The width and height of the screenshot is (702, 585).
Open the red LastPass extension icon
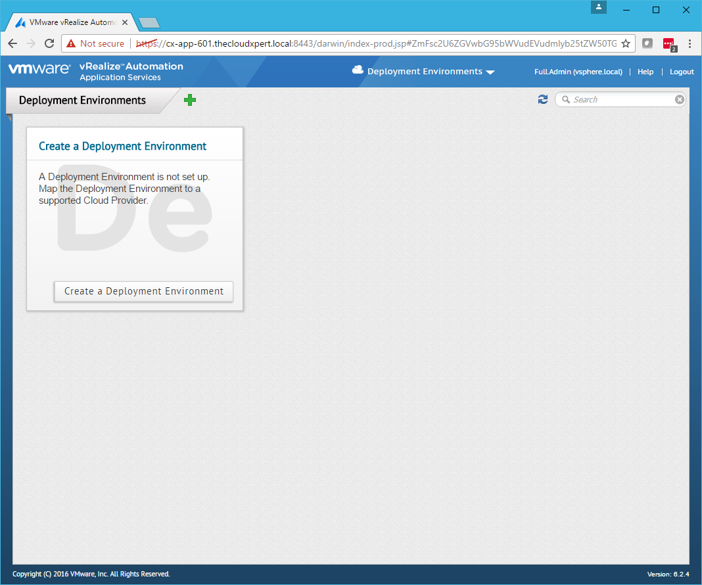[668, 44]
